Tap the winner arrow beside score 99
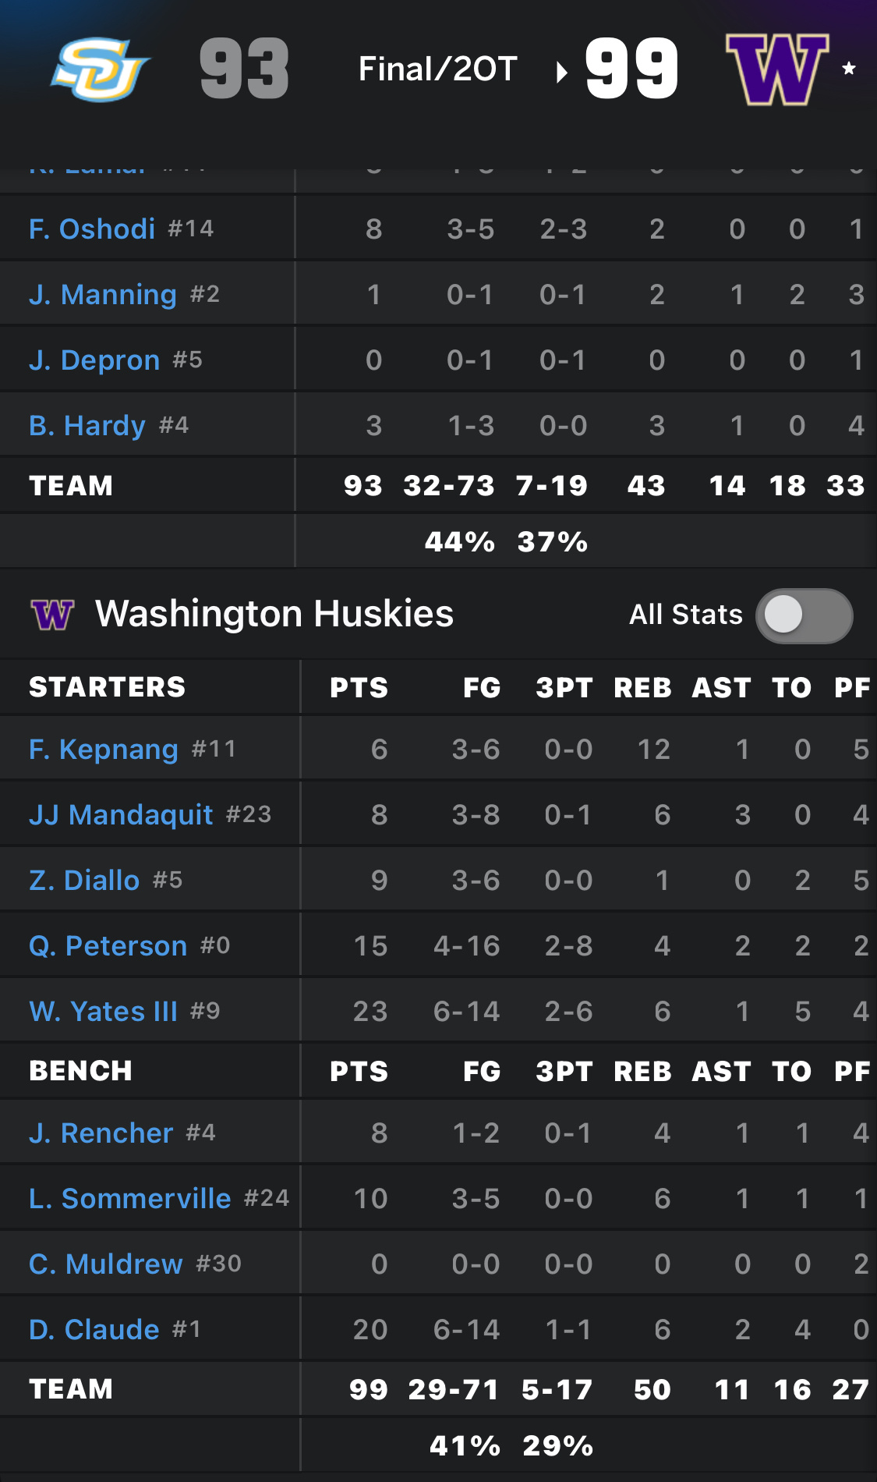Screen dimensions: 877x1482 click(x=561, y=73)
